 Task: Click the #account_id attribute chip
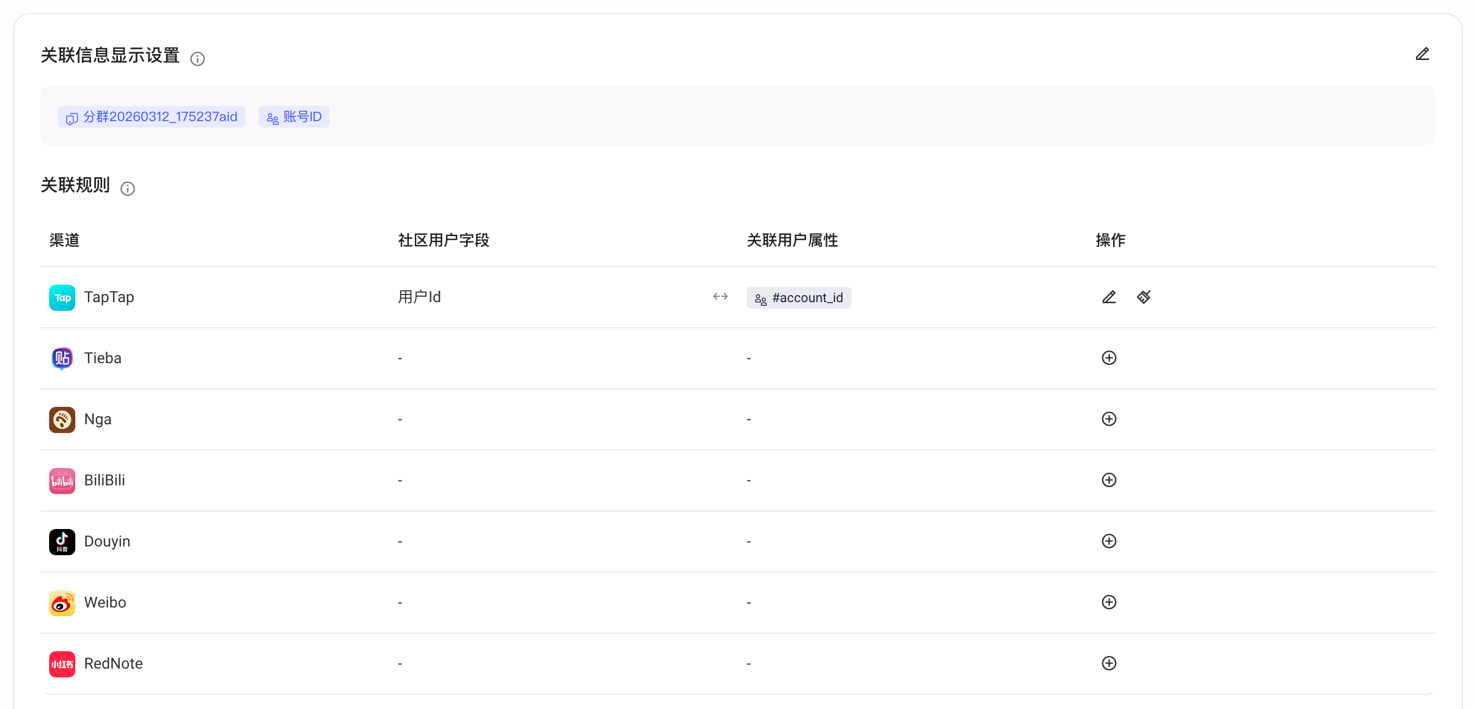click(x=799, y=298)
